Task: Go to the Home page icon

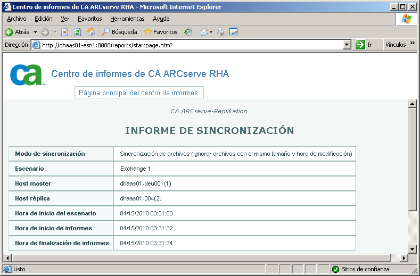Action: pyautogui.click(x=90, y=32)
